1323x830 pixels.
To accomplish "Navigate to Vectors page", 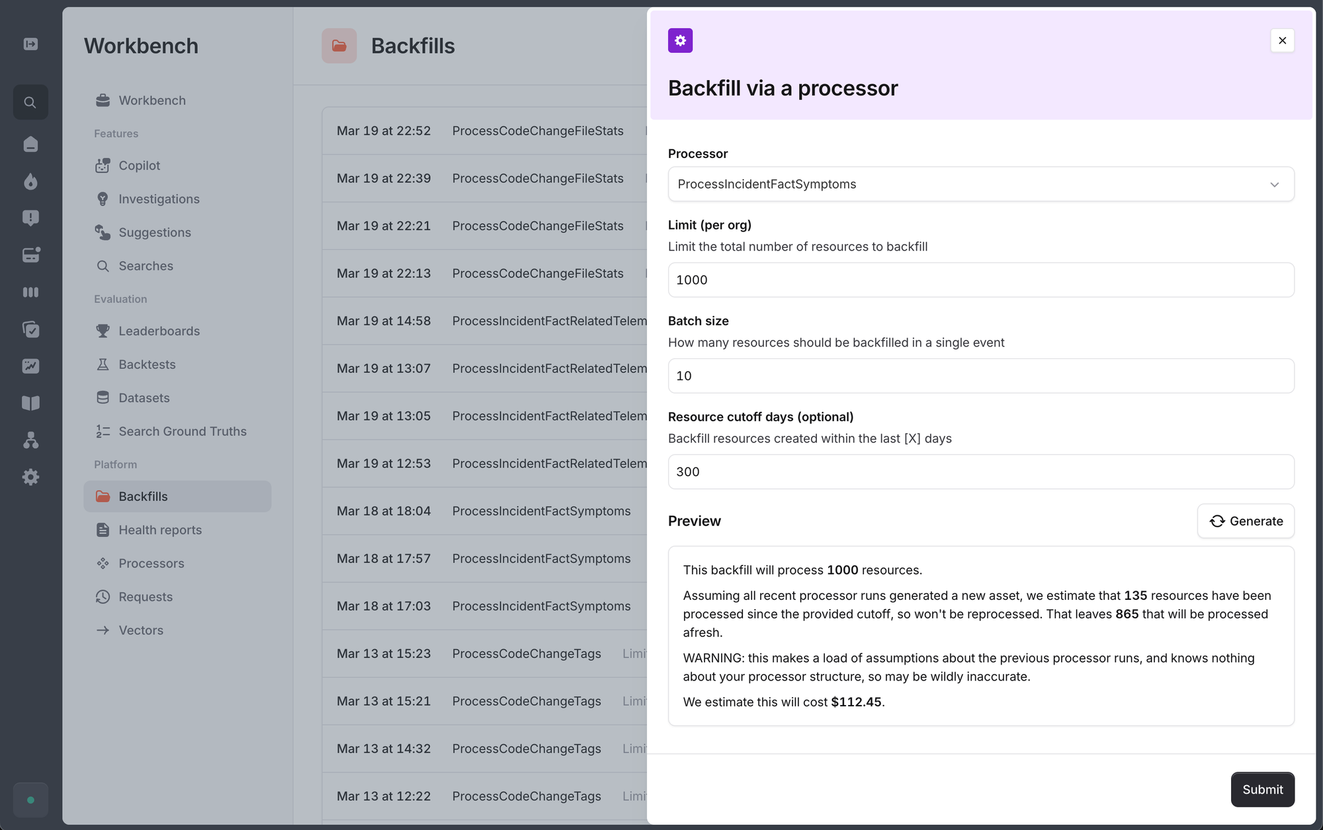I will pos(141,630).
